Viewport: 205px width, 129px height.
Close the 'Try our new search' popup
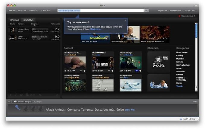coord(125,20)
